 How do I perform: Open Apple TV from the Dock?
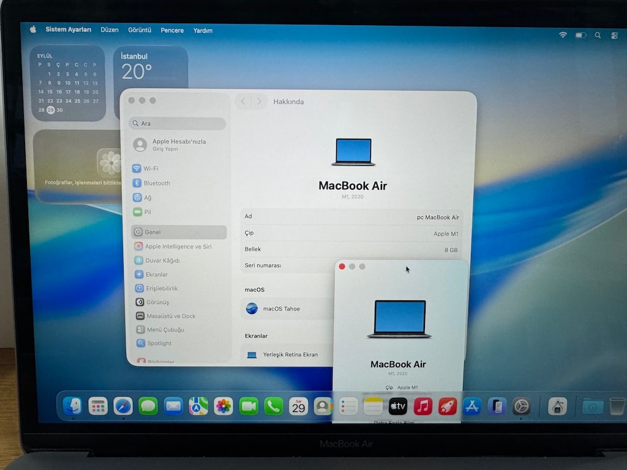[x=398, y=406]
